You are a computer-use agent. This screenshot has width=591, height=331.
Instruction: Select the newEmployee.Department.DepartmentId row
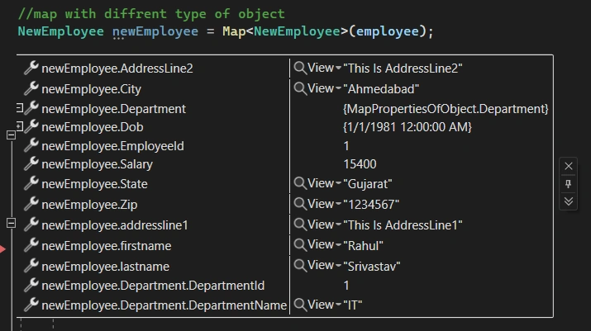tap(284, 286)
